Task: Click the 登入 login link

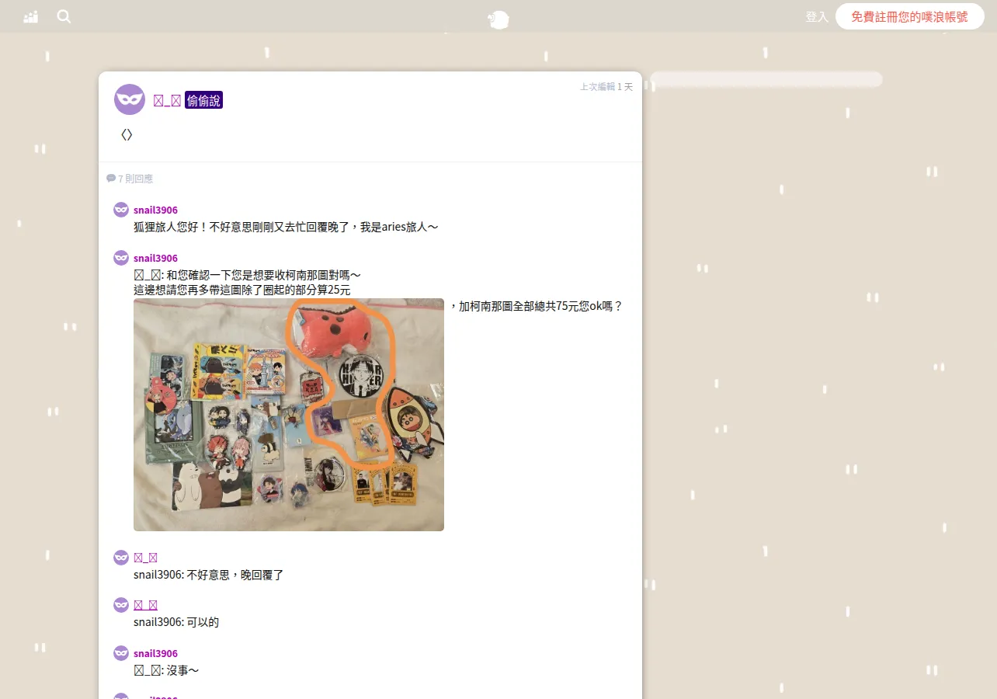Action: click(x=817, y=16)
